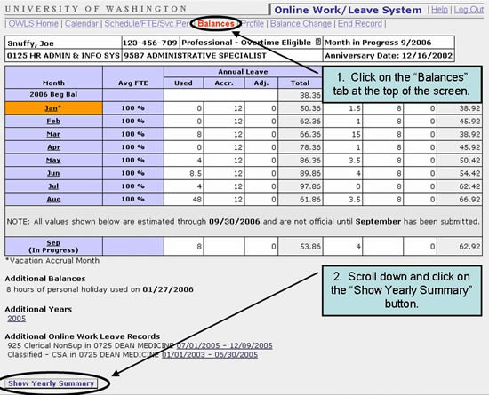Image resolution: width=489 pixels, height=395 pixels.
Task: Click the Online Work/Leave System title
Action: (x=348, y=10)
